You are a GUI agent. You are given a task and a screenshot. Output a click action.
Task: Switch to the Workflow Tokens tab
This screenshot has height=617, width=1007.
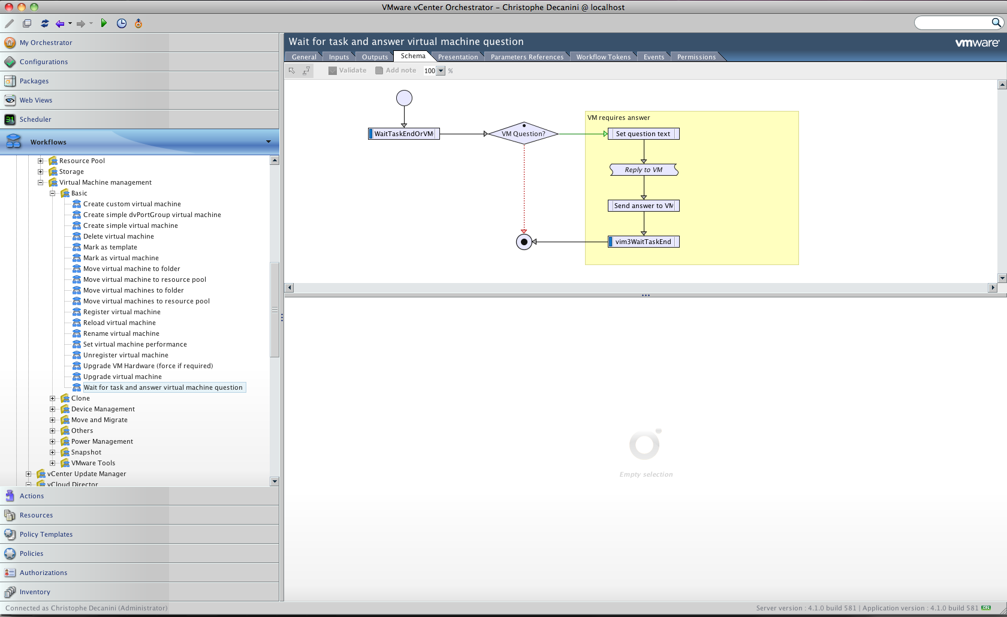pos(603,57)
